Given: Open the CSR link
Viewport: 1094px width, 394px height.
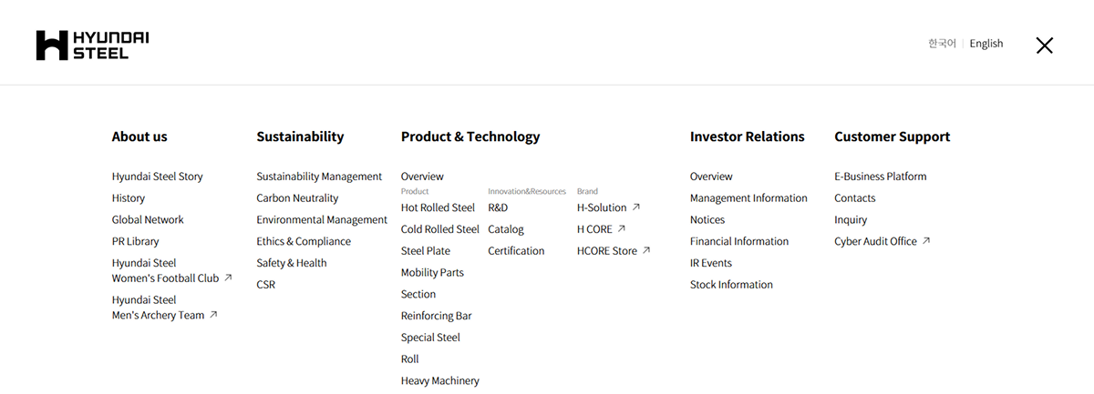Looking at the screenshot, I should (265, 285).
